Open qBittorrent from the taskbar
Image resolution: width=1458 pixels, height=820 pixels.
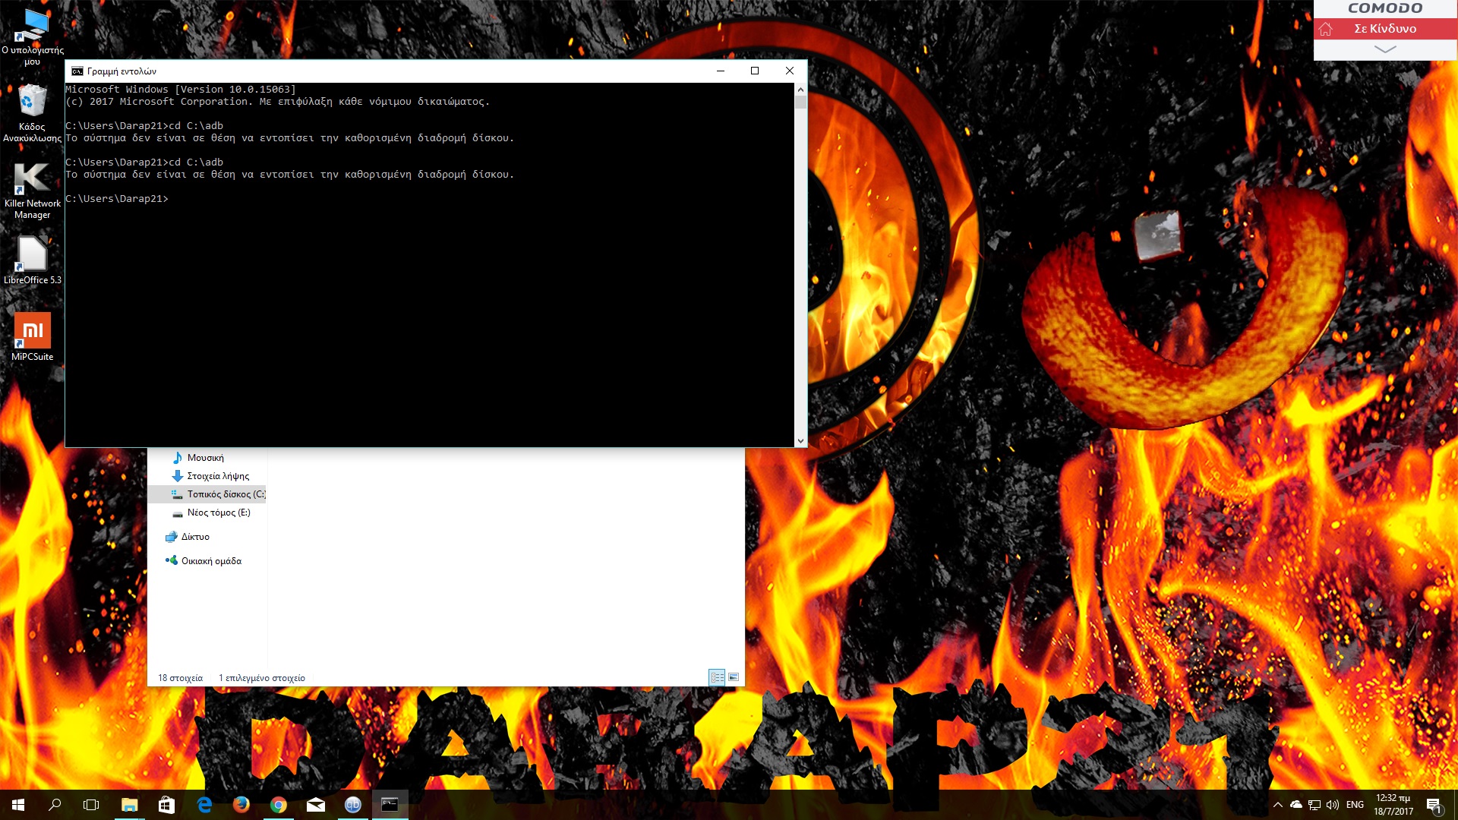(353, 805)
